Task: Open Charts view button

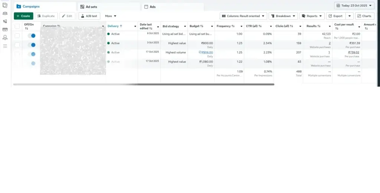Action: pyautogui.click(x=364, y=16)
